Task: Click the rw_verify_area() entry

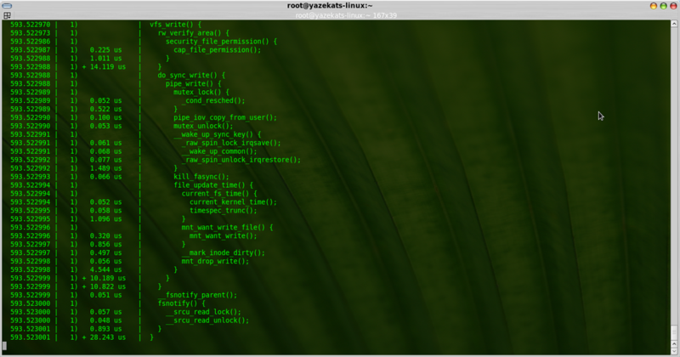Action: click(193, 33)
